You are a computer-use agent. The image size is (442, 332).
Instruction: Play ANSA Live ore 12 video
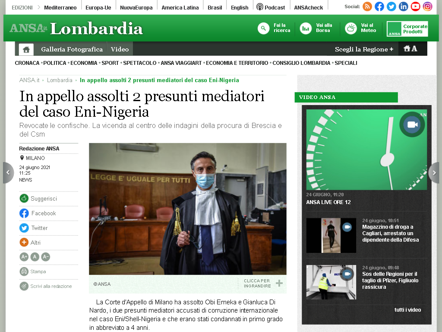[366, 150]
